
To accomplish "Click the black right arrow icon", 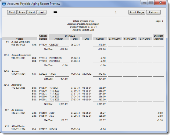I will [56, 12].
